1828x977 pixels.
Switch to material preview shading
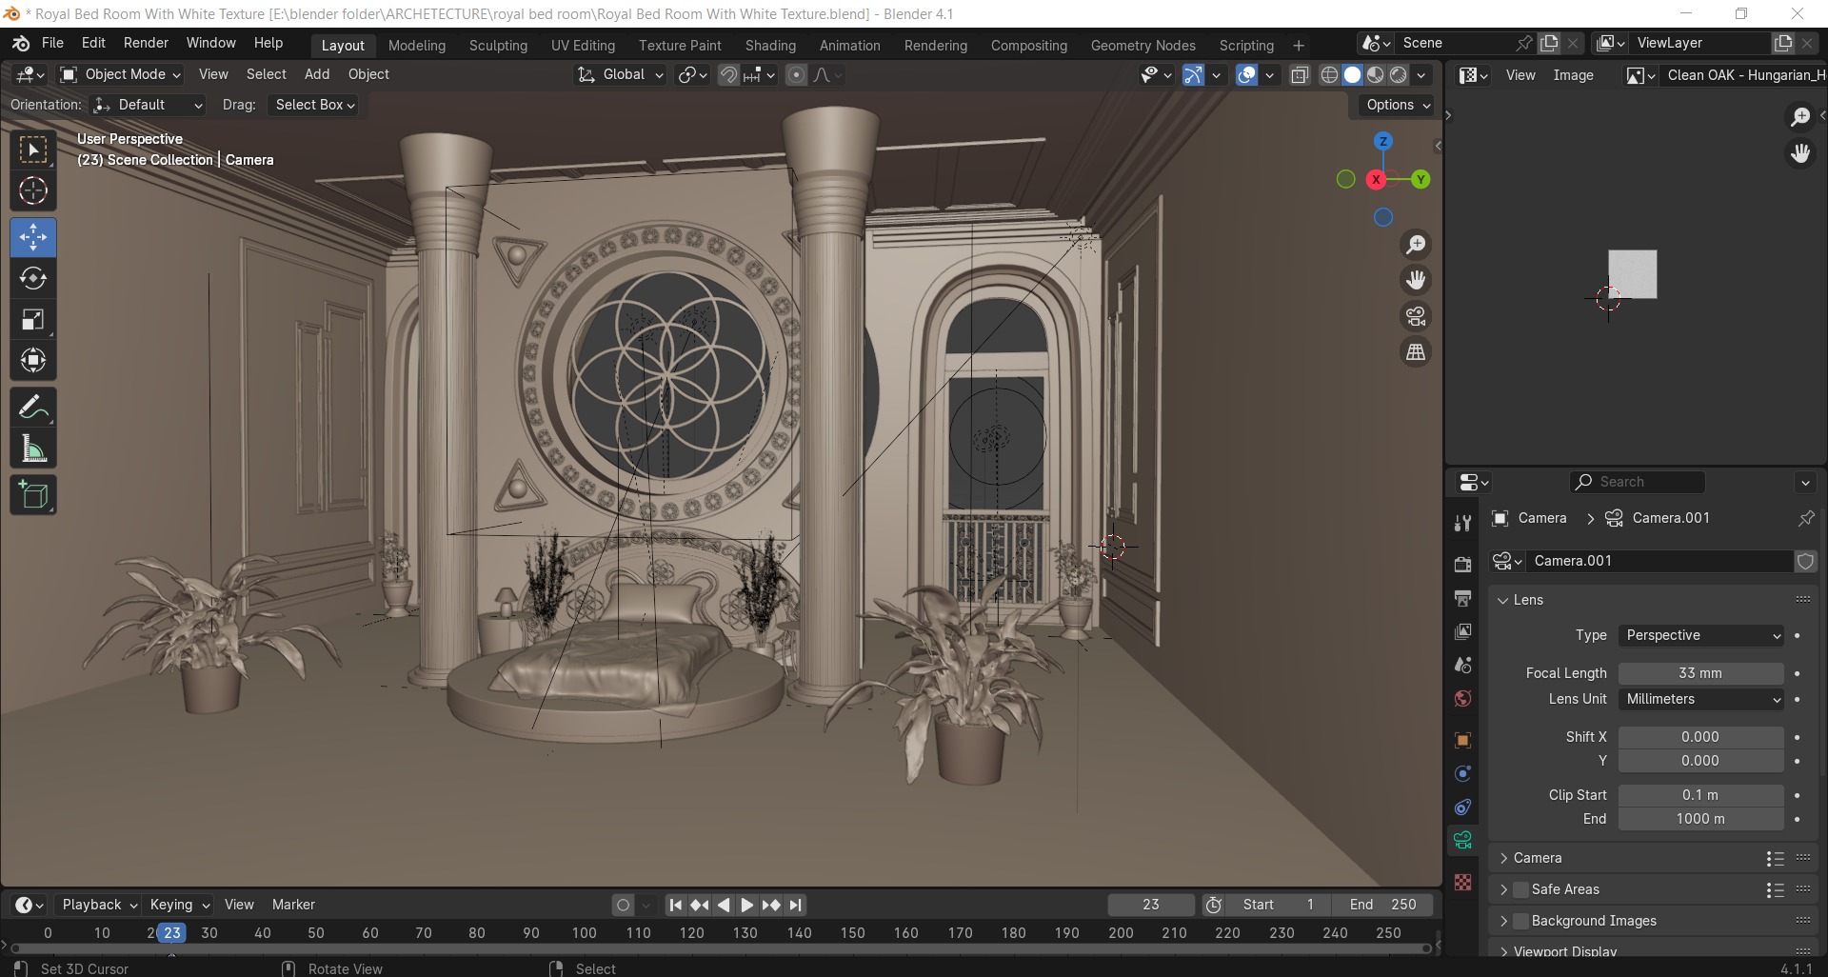pyautogui.click(x=1375, y=75)
